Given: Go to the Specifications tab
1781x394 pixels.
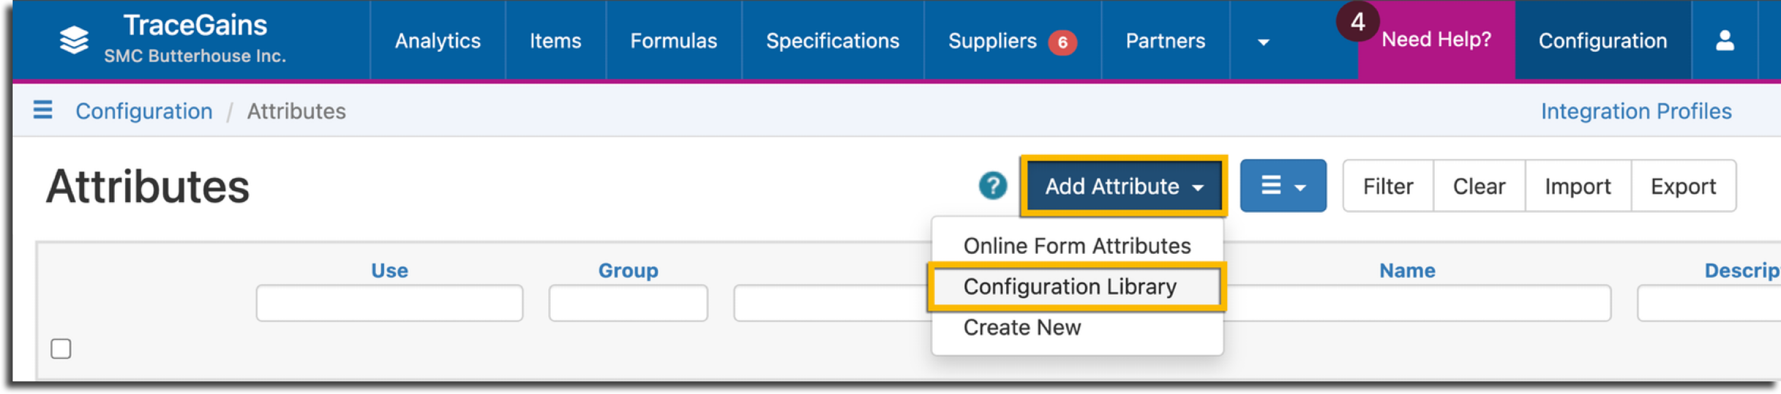Looking at the screenshot, I should (x=832, y=41).
